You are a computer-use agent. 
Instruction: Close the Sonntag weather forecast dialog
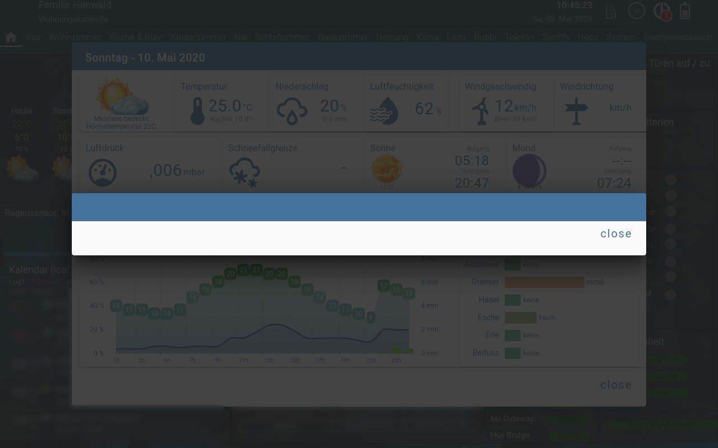click(x=616, y=385)
